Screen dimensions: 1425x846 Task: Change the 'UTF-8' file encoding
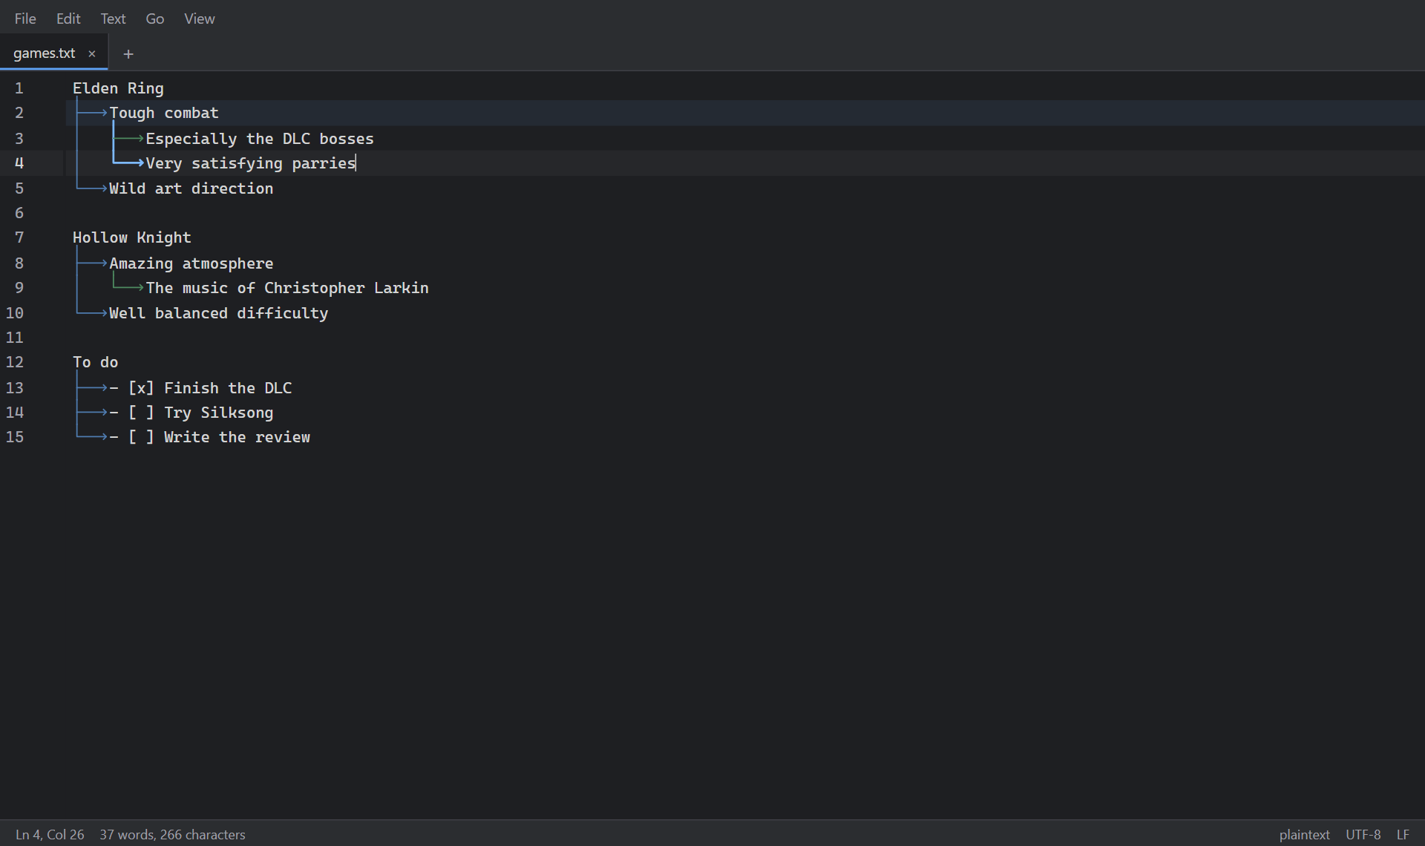pyautogui.click(x=1363, y=834)
